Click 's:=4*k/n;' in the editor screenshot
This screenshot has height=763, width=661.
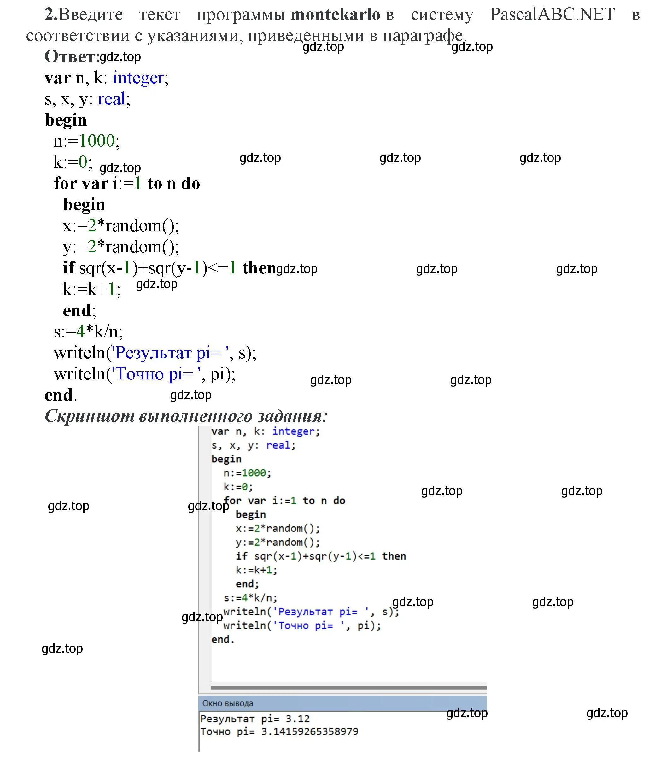250,598
